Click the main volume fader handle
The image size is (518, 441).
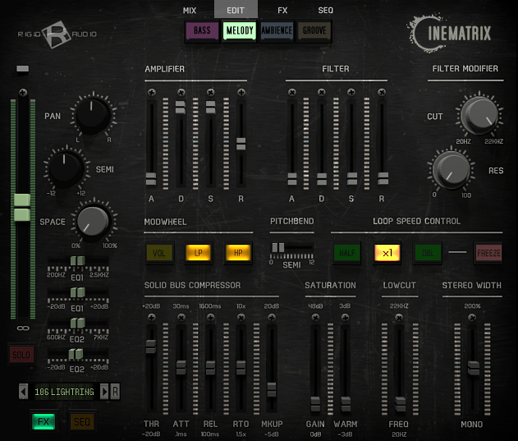pos(22,207)
